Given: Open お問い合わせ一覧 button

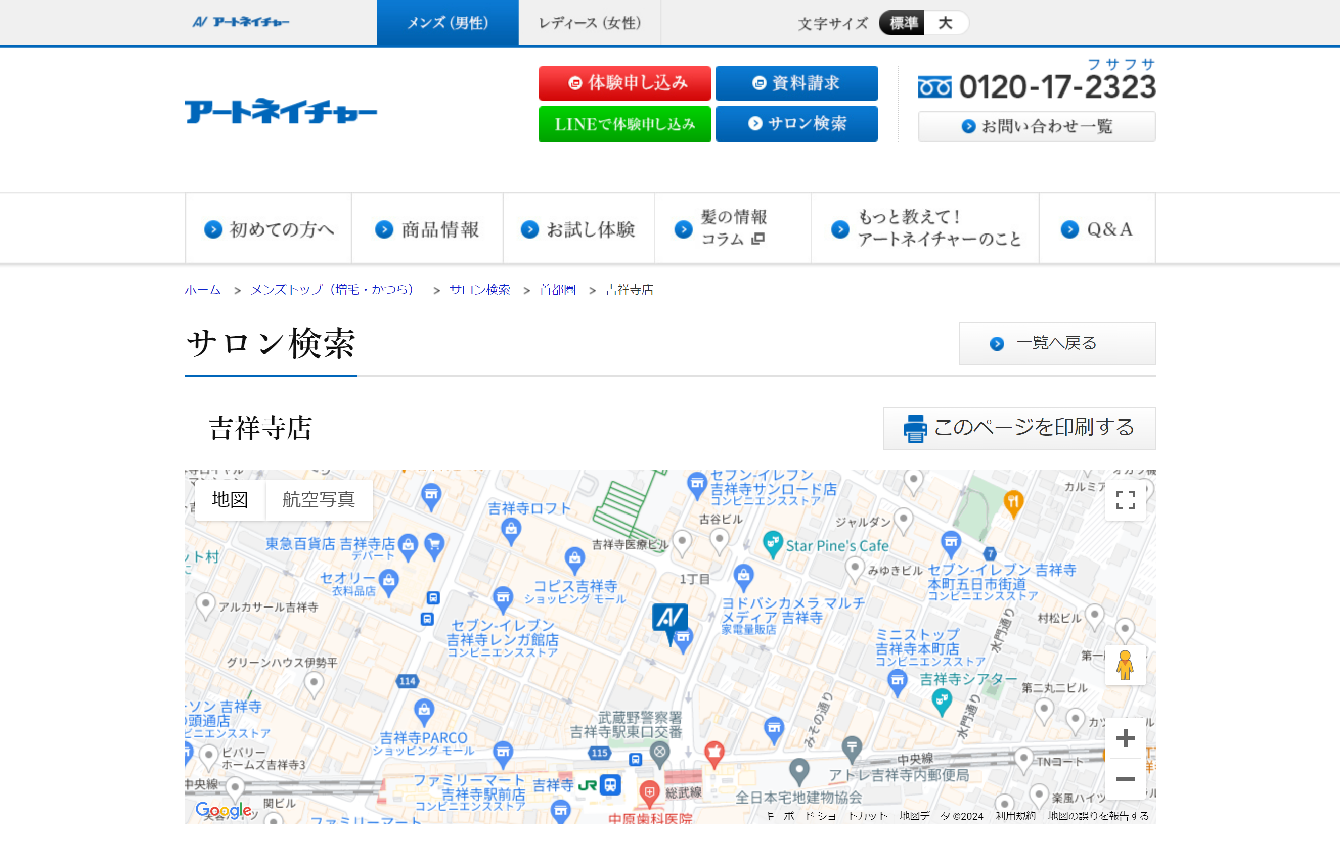Looking at the screenshot, I should [x=1036, y=126].
